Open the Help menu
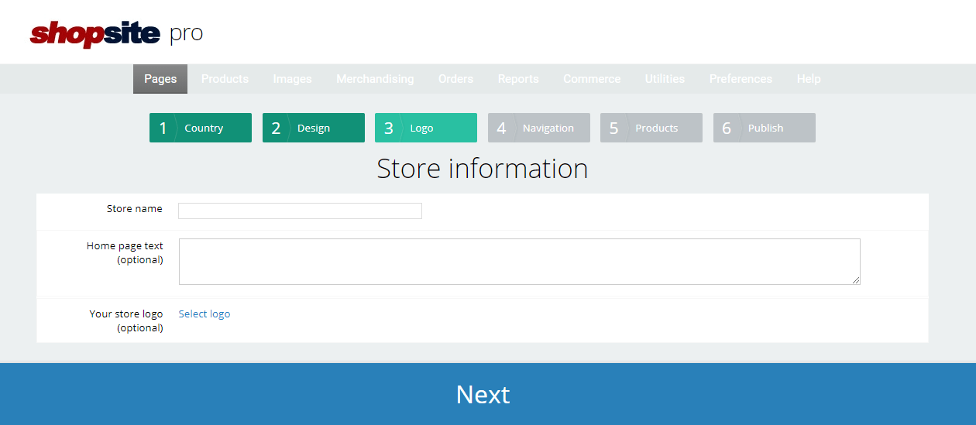 tap(809, 79)
